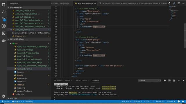
Task: Change language mode via JavaScript item
Action: (x=160, y=101)
